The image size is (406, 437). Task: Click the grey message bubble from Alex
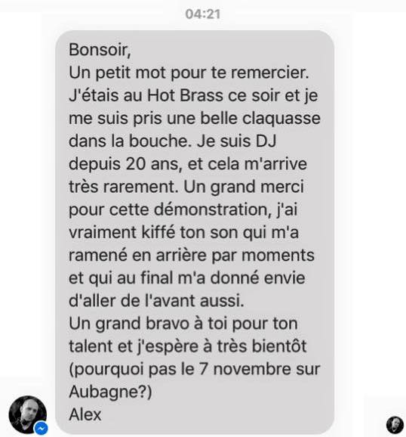click(195, 232)
